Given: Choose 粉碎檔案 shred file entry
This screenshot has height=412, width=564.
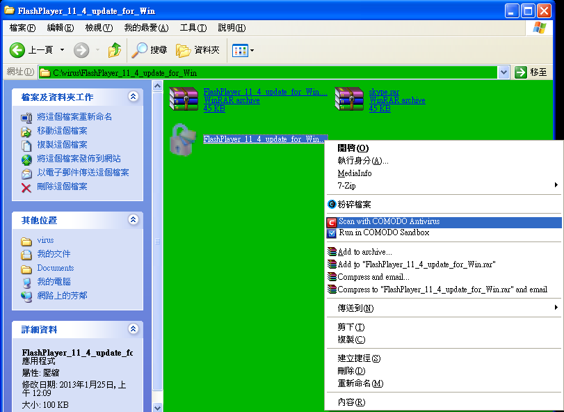Looking at the screenshot, I should tap(444, 205).
